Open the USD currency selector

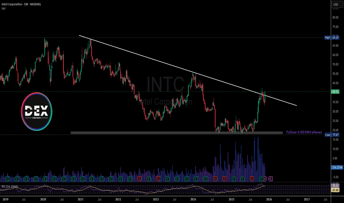[336, 5]
